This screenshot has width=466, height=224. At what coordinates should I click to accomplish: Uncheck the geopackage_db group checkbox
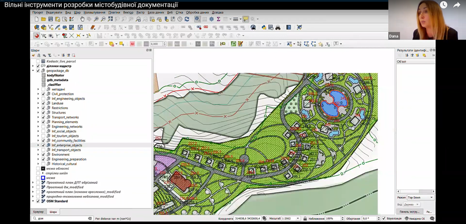click(x=38, y=71)
